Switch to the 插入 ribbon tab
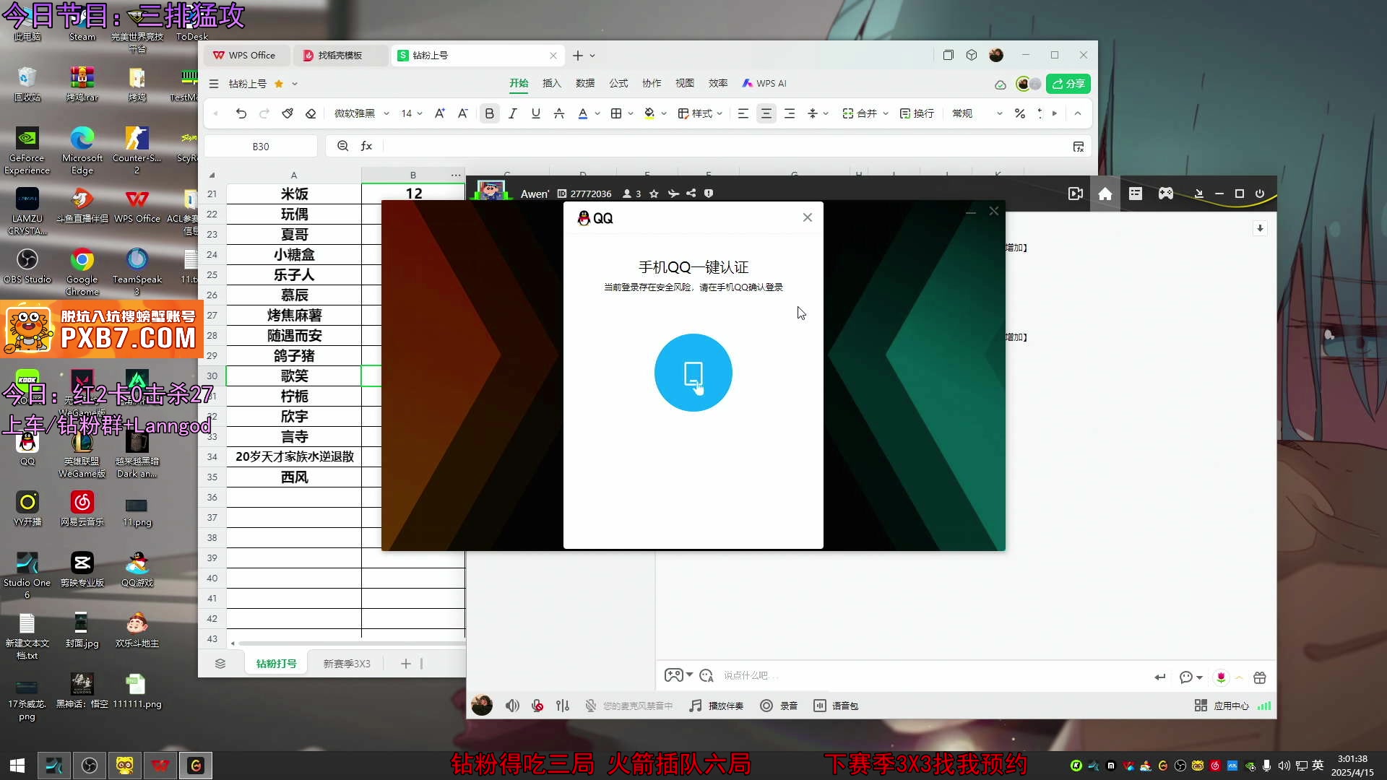 tap(551, 83)
